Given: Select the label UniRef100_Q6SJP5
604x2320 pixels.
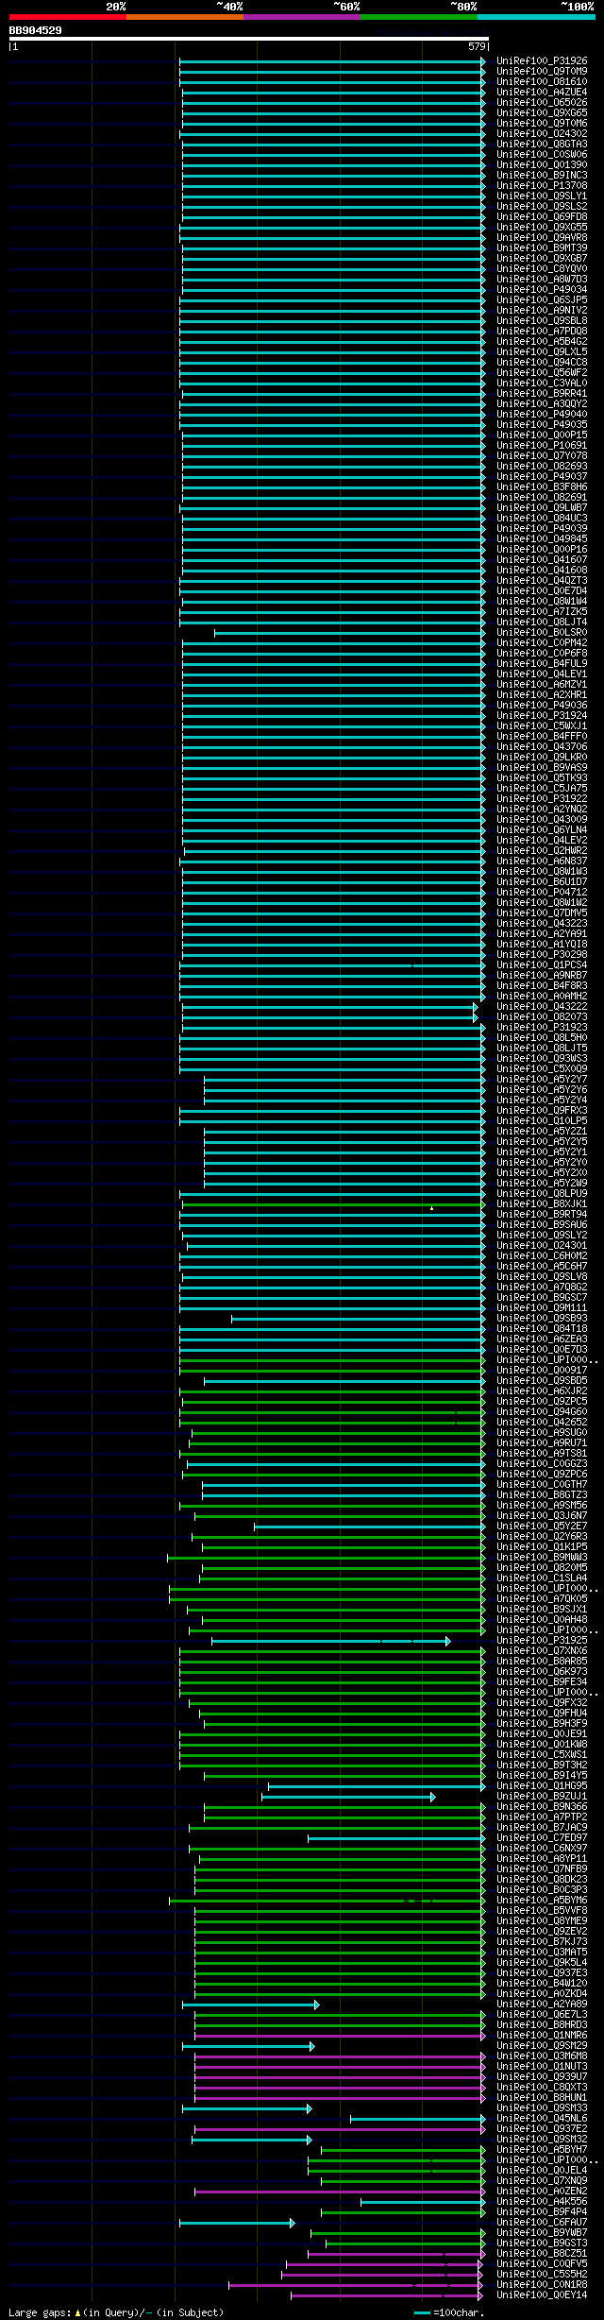Looking at the screenshot, I should coord(542,299).
